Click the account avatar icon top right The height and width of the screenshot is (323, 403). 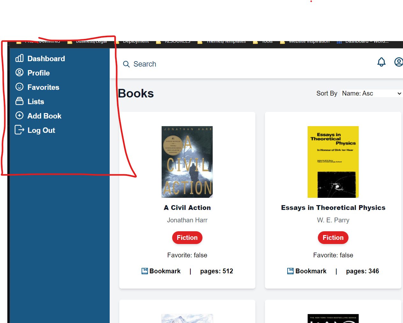click(399, 62)
